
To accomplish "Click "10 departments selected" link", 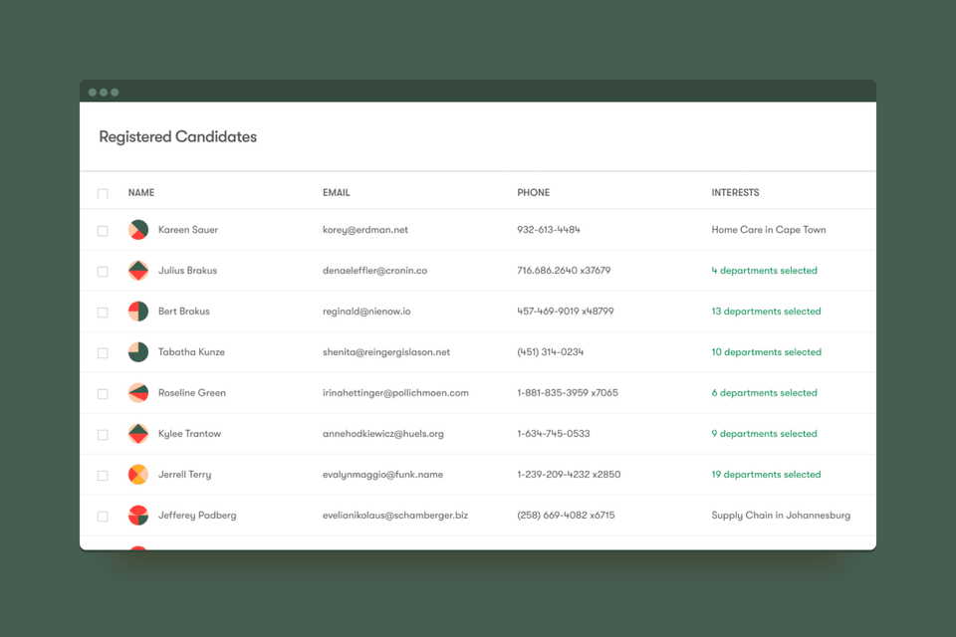I will tap(767, 352).
